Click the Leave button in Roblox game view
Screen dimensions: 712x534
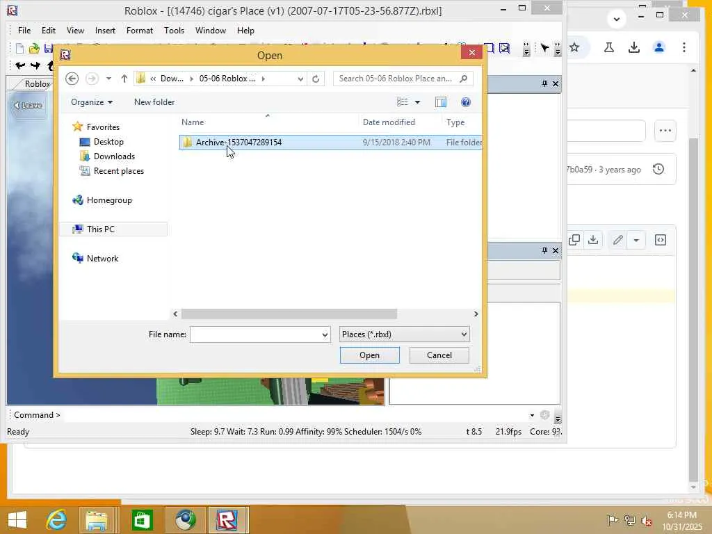click(28, 106)
